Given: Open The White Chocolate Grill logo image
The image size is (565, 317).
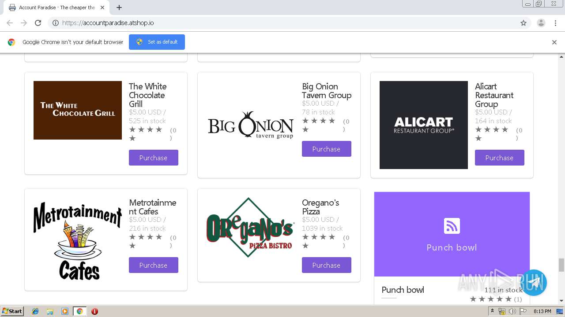Looking at the screenshot, I should click(x=78, y=110).
